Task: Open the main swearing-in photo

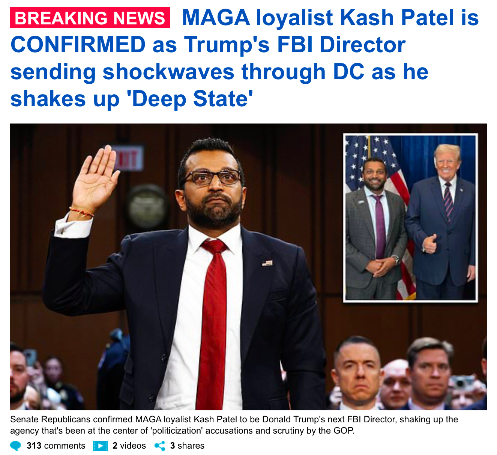Action: click(x=248, y=267)
